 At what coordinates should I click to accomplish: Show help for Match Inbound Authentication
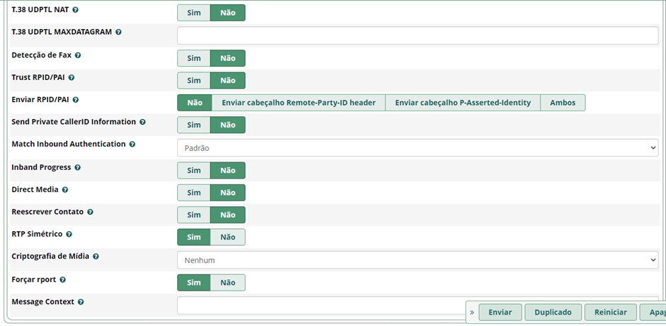(131, 144)
